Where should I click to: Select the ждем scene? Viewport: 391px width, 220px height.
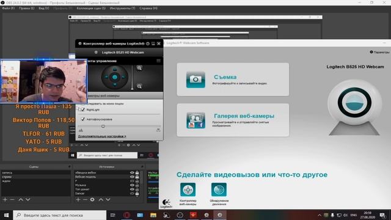(36, 181)
